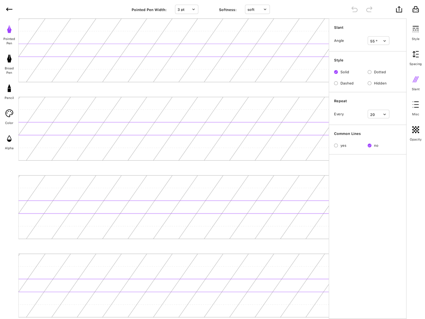
Task: Open the Softness dropdown
Action: pyautogui.click(x=257, y=9)
